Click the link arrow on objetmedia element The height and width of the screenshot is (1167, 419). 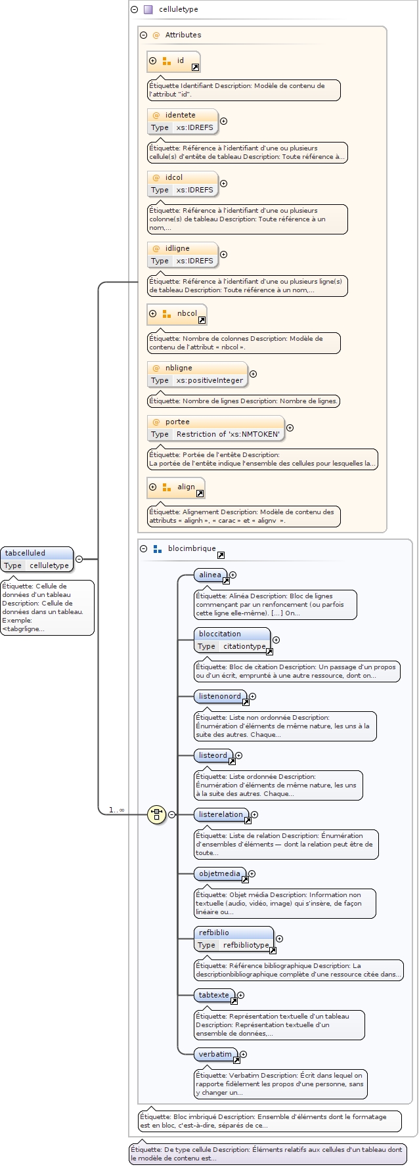[x=245, y=880]
